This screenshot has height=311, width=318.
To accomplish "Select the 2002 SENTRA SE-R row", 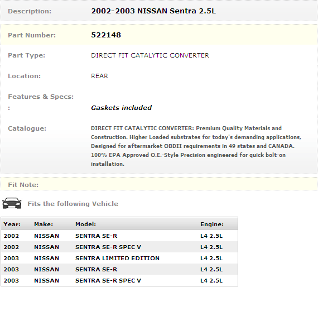I will pos(119,236).
